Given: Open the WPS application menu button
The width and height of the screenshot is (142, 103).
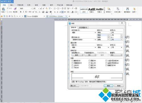Looking at the screenshot, I should [x=7, y=1].
